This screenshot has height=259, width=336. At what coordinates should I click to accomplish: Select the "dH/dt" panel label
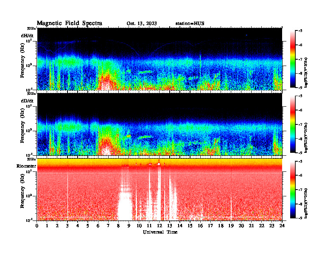point(27,36)
